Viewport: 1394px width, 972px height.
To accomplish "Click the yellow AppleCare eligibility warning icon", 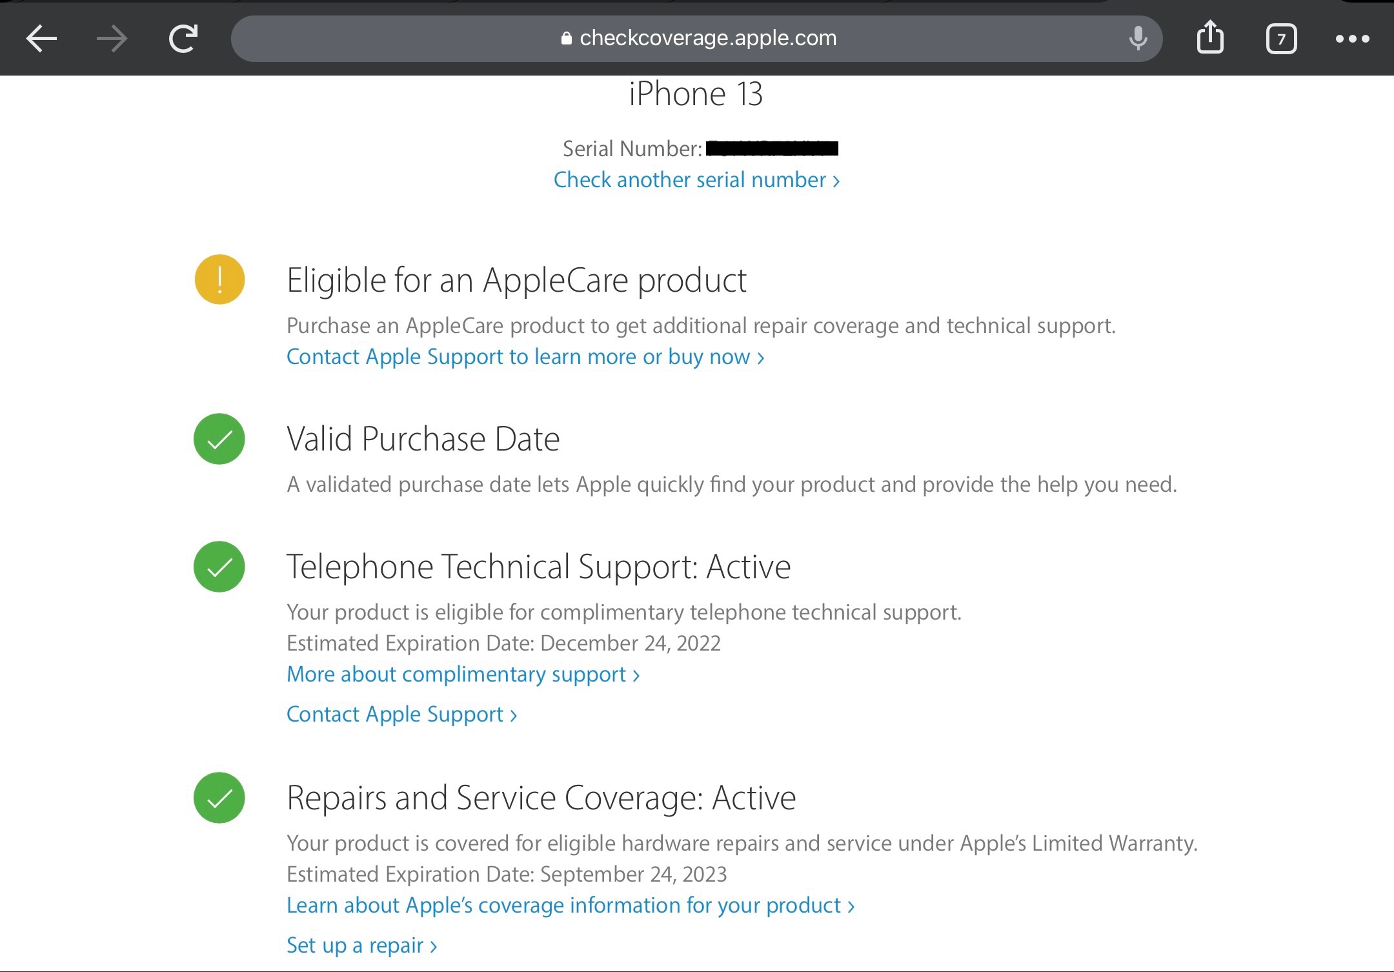I will 219,279.
